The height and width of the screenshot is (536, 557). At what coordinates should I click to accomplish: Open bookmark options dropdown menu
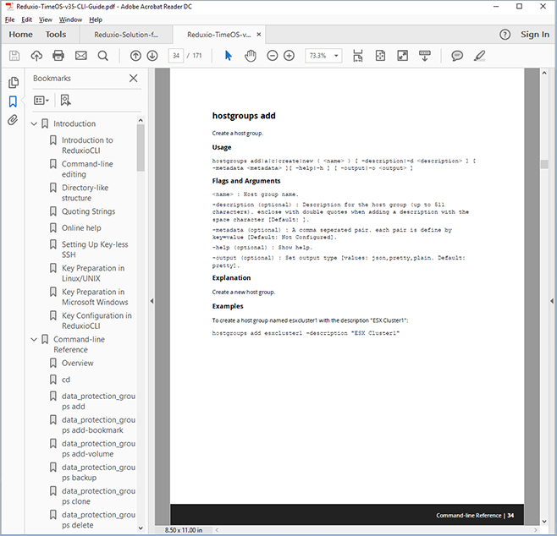click(x=41, y=101)
